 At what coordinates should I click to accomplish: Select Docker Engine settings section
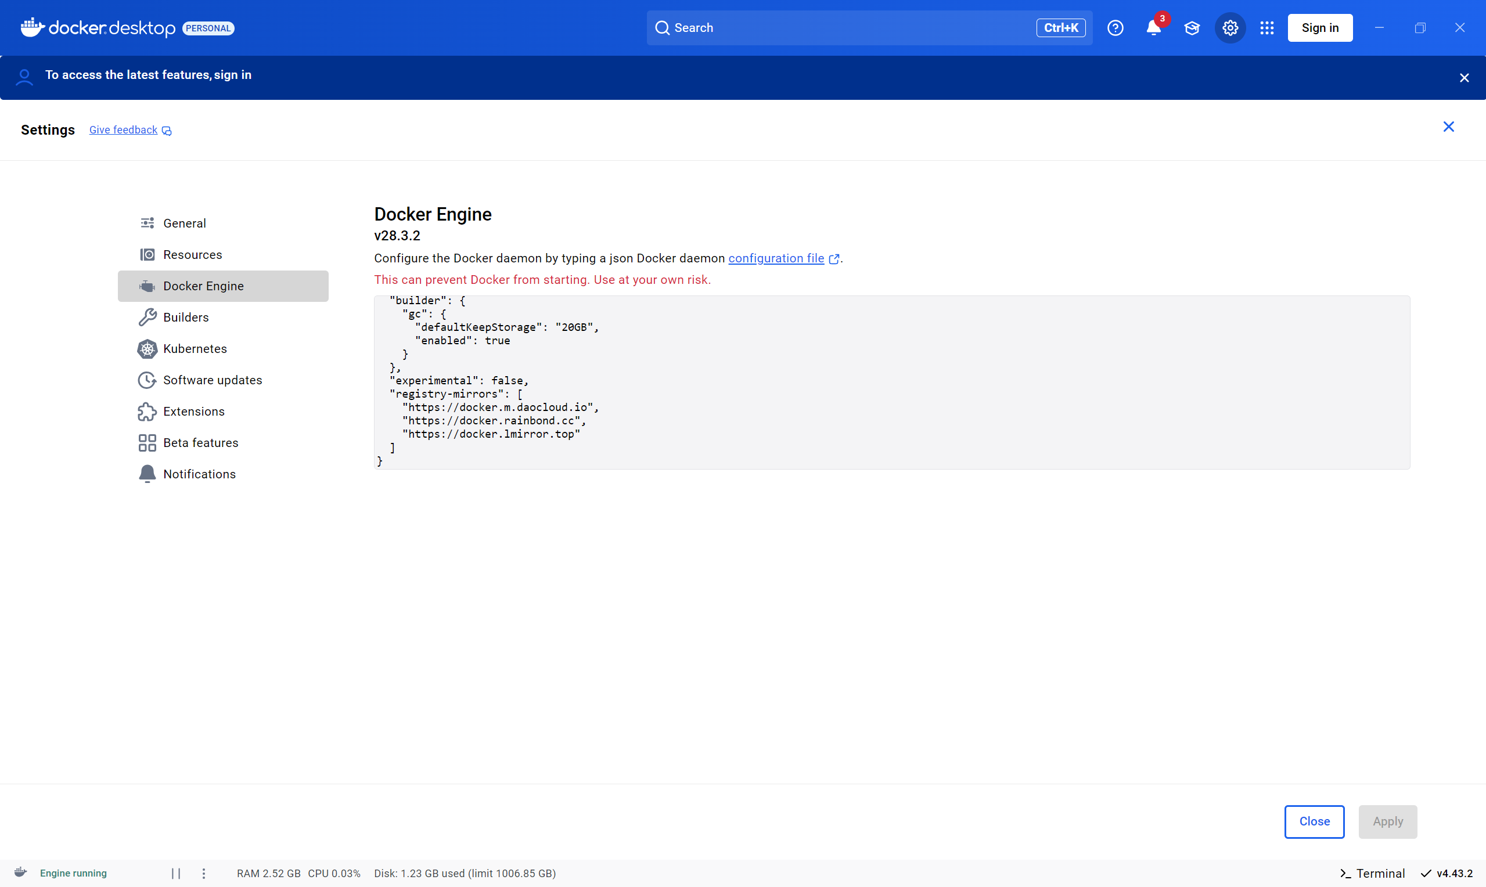point(223,286)
